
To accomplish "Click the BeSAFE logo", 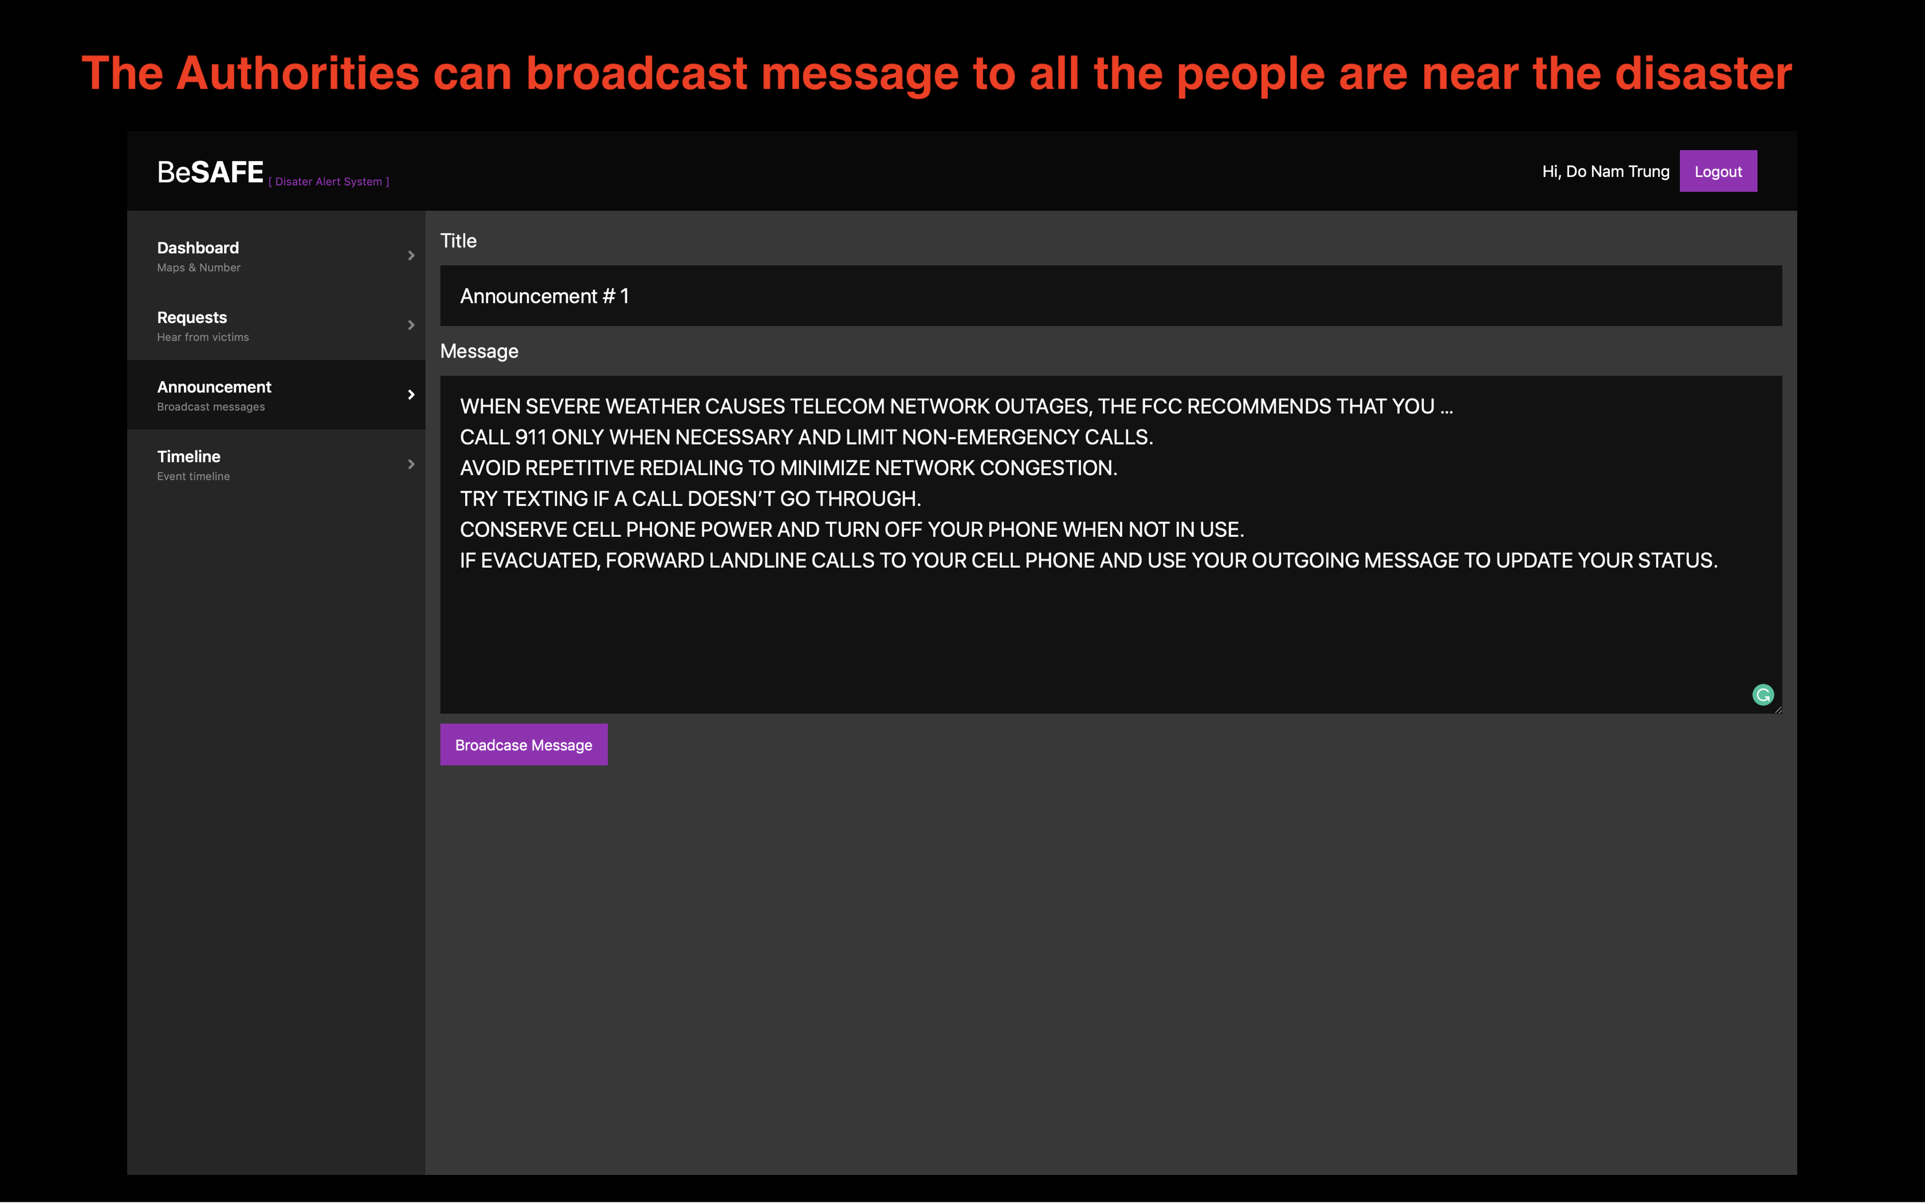I will 210,172.
